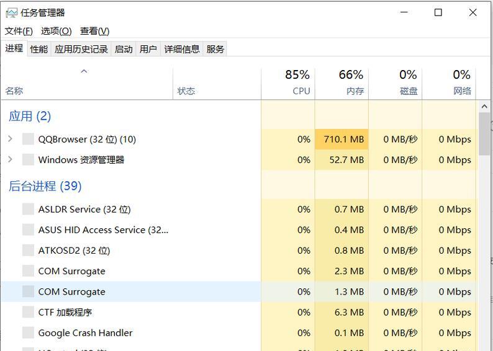Click the 0.7 MB memory cell
This screenshot has width=493, height=351.
coord(341,209)
